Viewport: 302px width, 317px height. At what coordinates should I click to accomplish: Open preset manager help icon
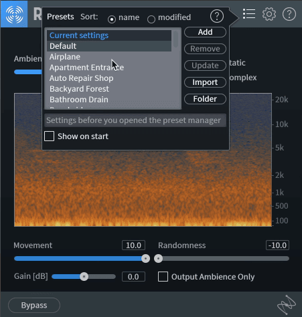pyautogui.click(x=217, y=16)
